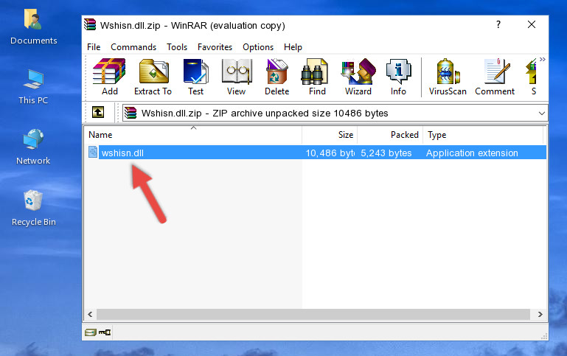Sort by Size column header

(330, 135)
